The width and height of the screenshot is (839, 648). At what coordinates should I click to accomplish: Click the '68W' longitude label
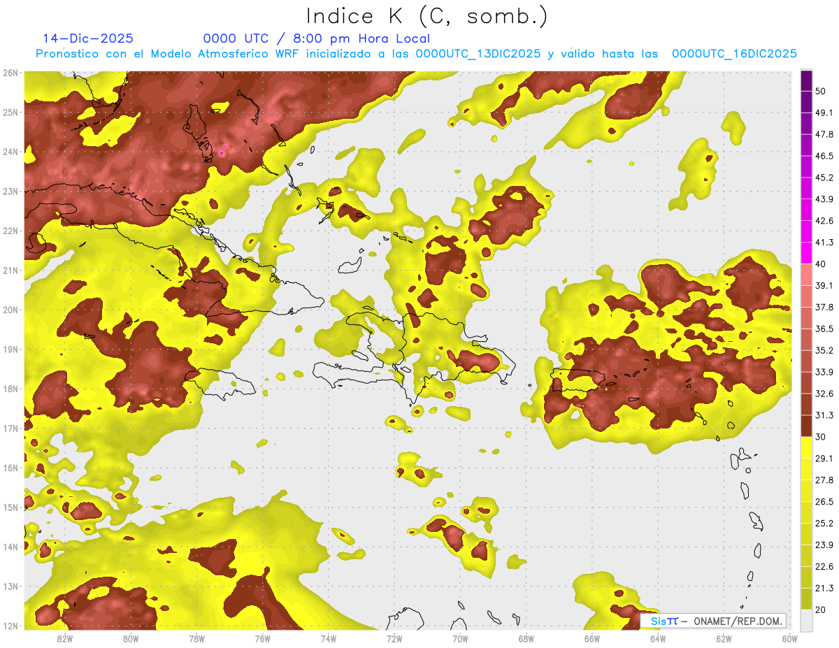pos(526,638)
